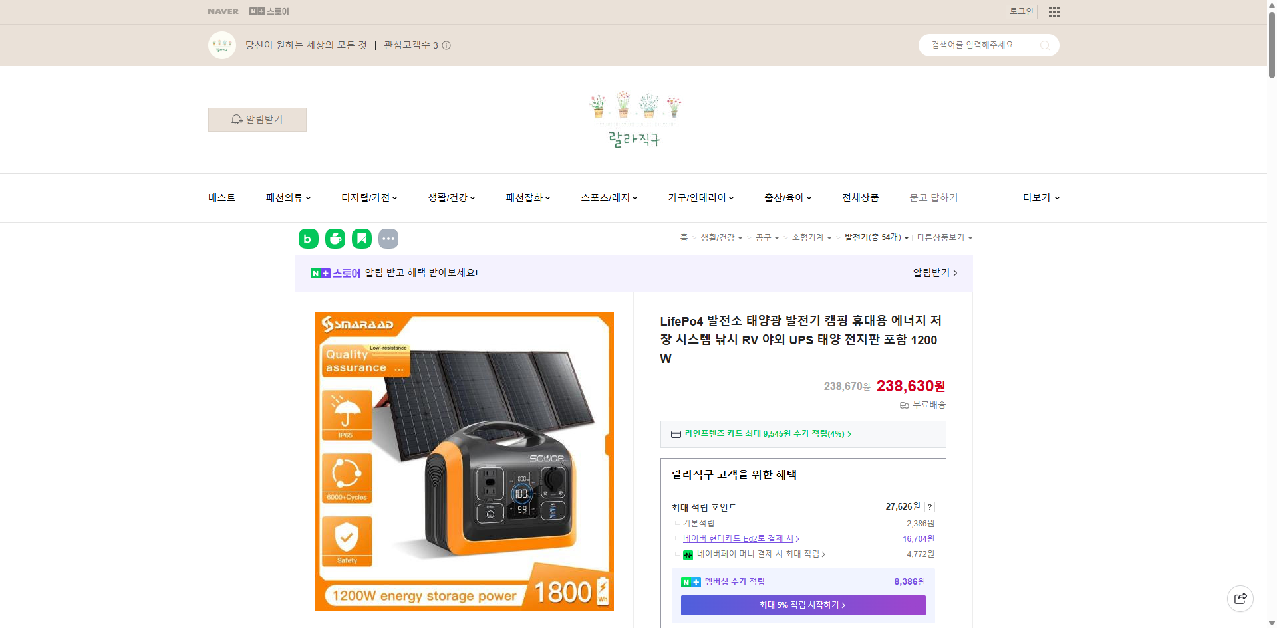Toggle store notifications via 알림받기 in banner
Screen dimensions: 1277x628
click(x=931, y=272)
